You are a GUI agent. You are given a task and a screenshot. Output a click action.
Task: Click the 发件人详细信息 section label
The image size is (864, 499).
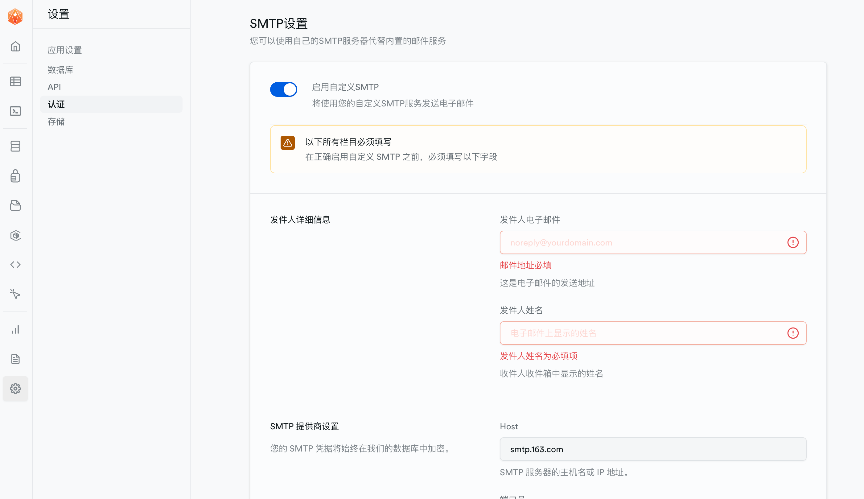click(300, 220)
